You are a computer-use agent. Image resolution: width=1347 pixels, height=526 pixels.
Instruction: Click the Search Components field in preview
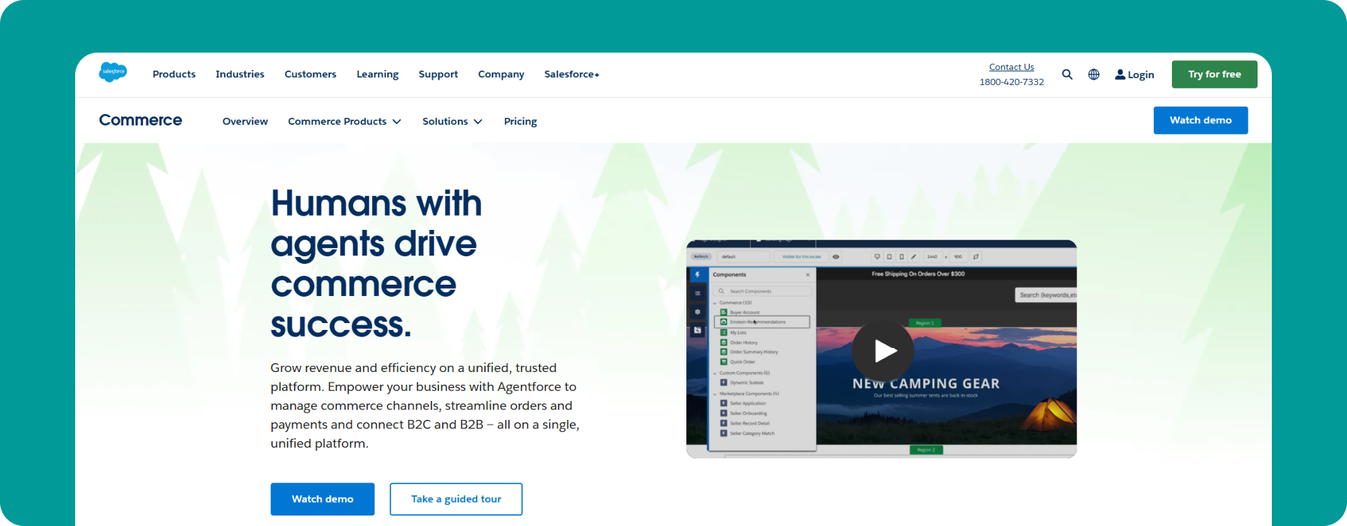click(x=763, y=291)
